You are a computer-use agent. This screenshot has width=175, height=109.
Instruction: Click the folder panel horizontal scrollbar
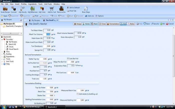click(x=11, y=33)
